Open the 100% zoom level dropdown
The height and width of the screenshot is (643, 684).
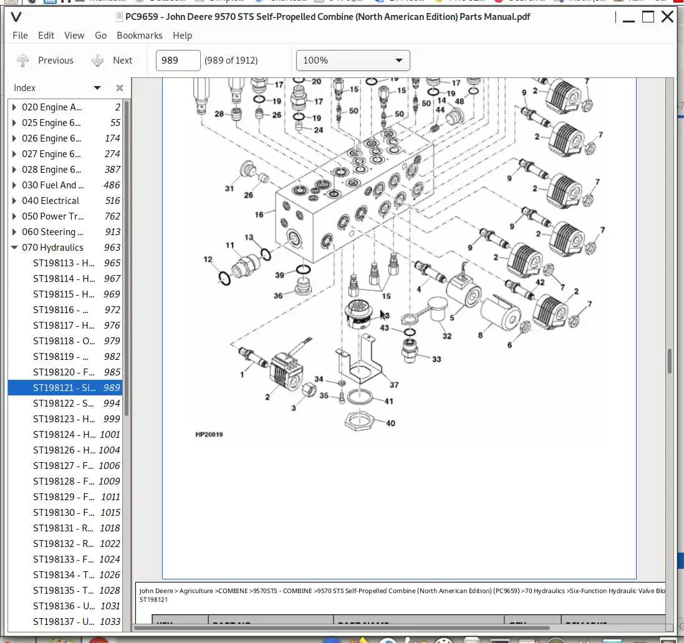coord(353,60)
